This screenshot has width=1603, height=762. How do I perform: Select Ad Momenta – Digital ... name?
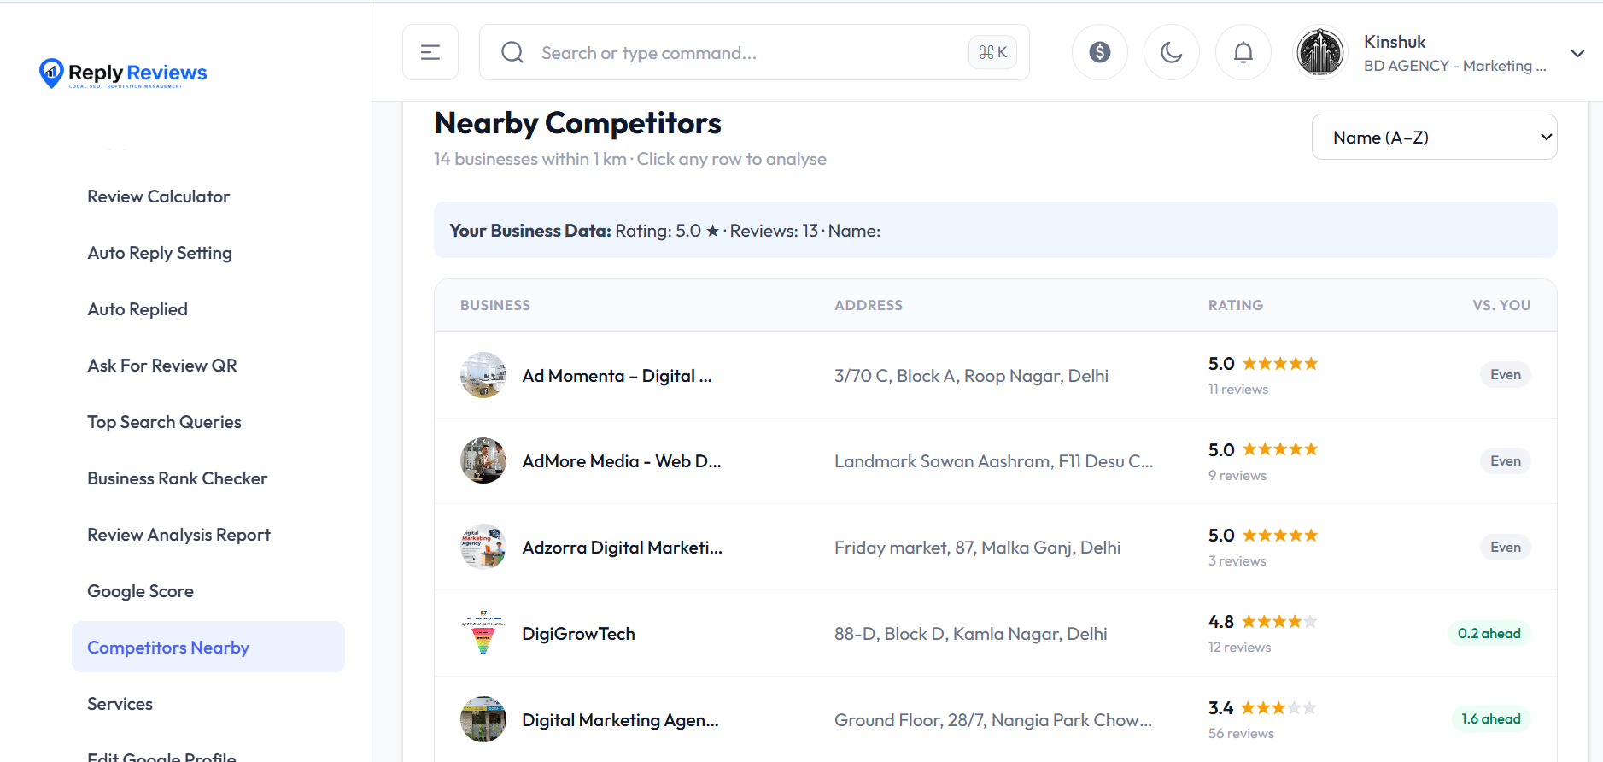617,376
